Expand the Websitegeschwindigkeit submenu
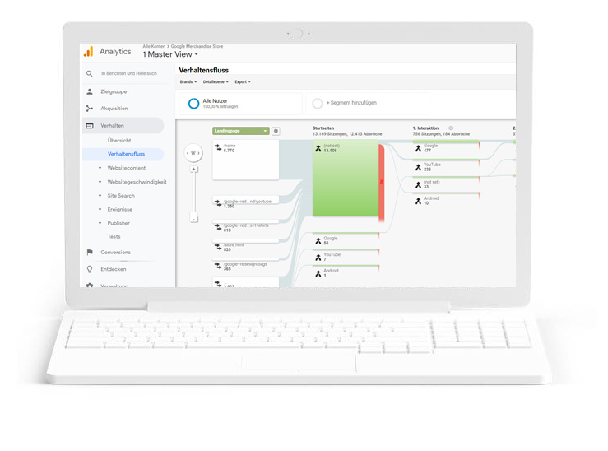 pyautogui.click(x=100, y=182)
